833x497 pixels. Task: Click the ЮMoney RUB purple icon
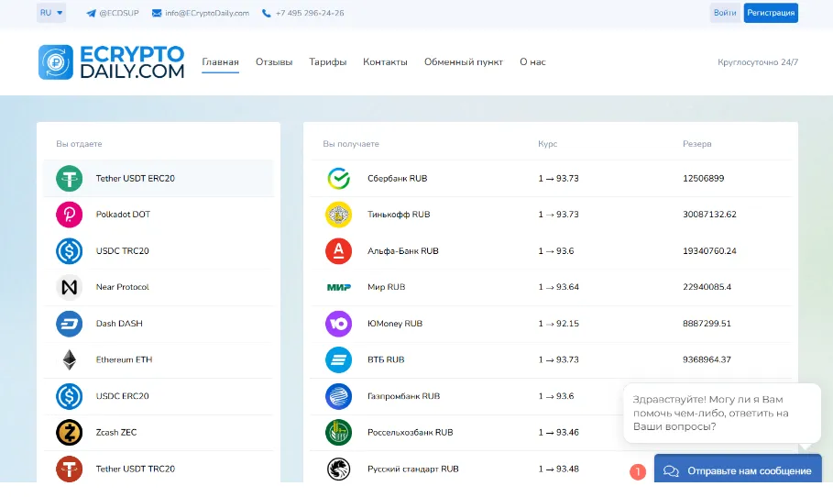[x=338, y=324]
